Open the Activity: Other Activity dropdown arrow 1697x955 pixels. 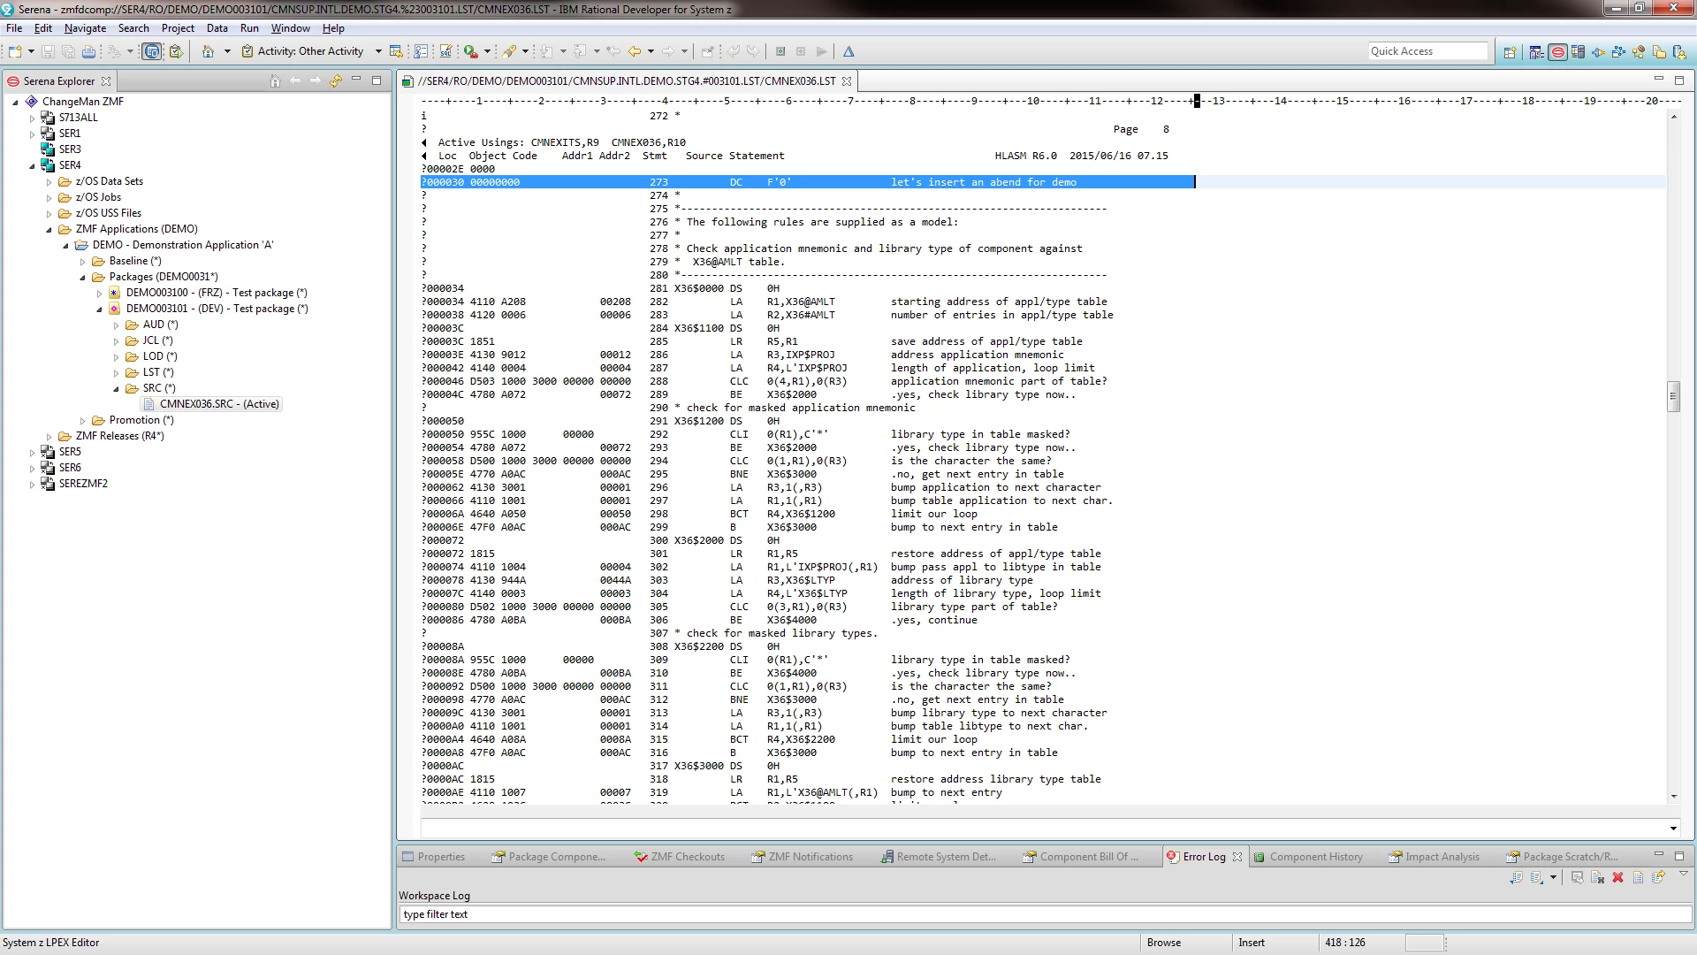(378, 52)
